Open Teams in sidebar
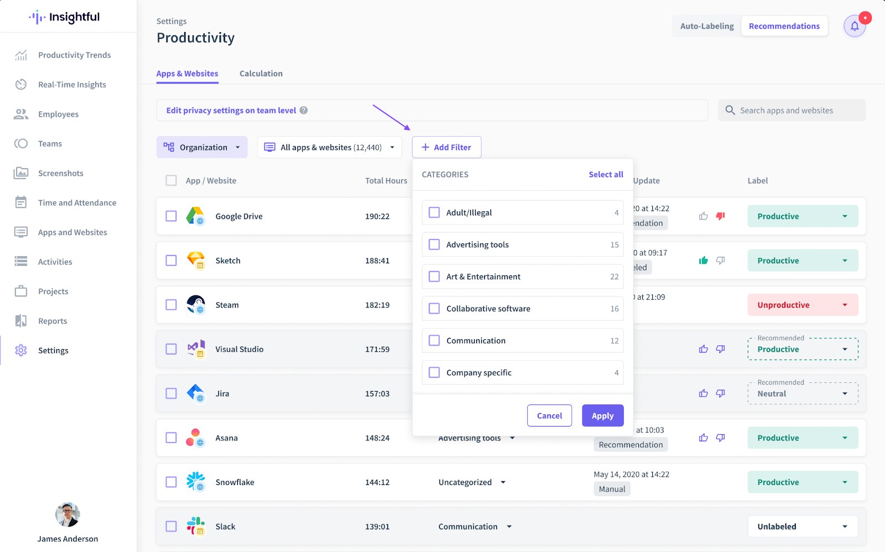885x552 pixels. (50, 144)
